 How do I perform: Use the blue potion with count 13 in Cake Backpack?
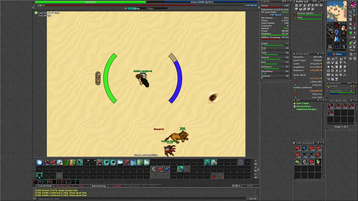click(x=304, y=149)
